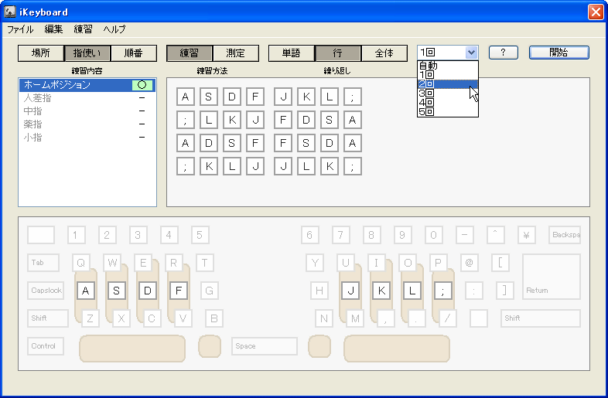Open the ヘルプ menu
608x398 pixels.
point(114,29)
